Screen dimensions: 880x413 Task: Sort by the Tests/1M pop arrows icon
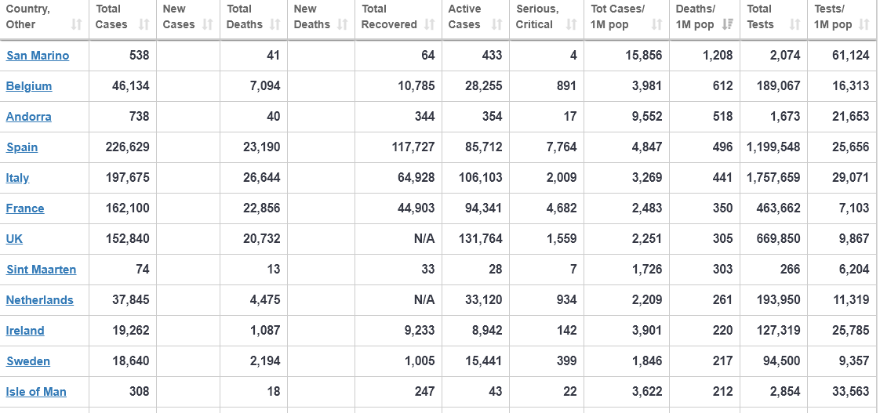(864, 25)
